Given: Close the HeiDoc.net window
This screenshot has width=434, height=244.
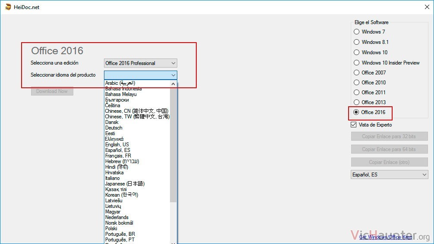Looking at the screenshot, I should tap(427, 7).
